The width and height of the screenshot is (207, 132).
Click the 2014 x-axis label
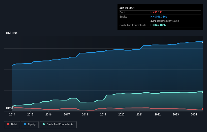click(x=12, y=114)
